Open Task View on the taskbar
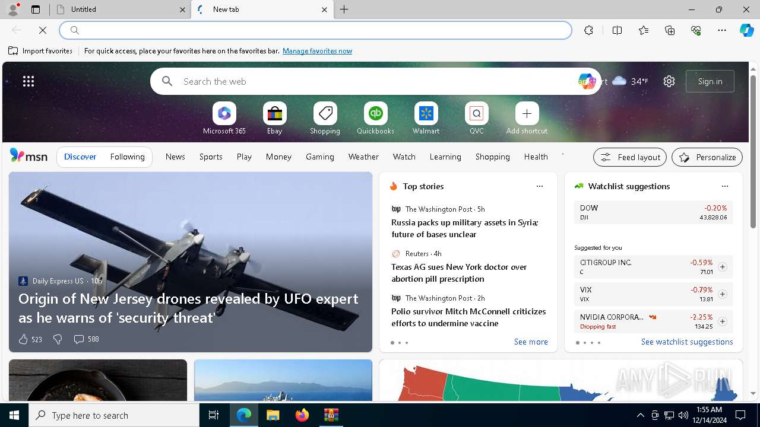 (214, 415)
